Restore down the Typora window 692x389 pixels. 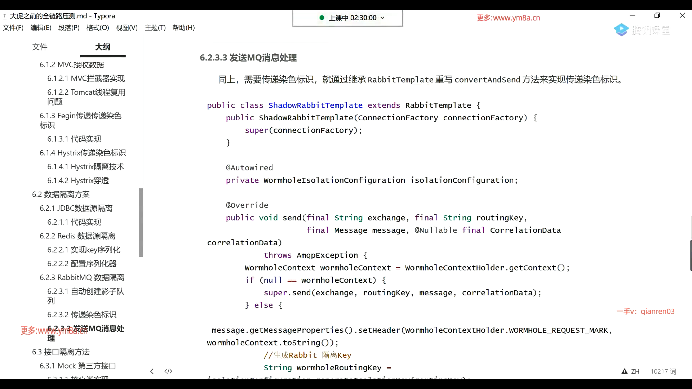657,15
